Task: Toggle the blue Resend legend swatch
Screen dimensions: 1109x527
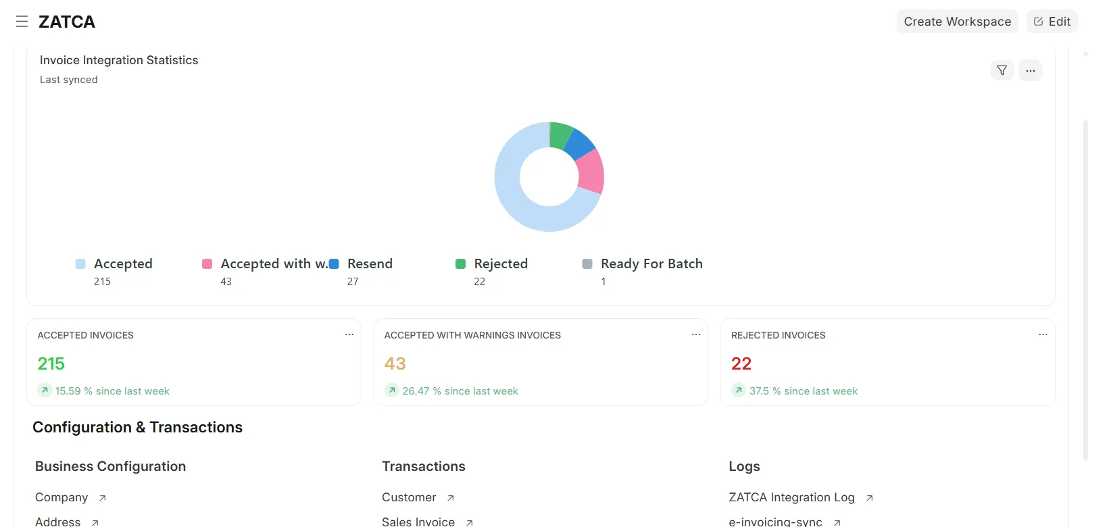Action: 334,263
